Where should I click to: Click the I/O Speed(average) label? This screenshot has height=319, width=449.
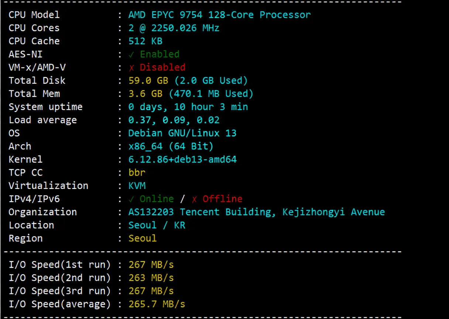pyautogui.click(x=60, y=304)
